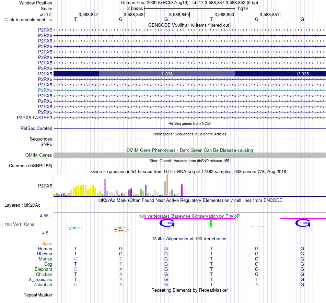
Task: Click the GENCODE V50lift37 track title
Action: point(189,25)
